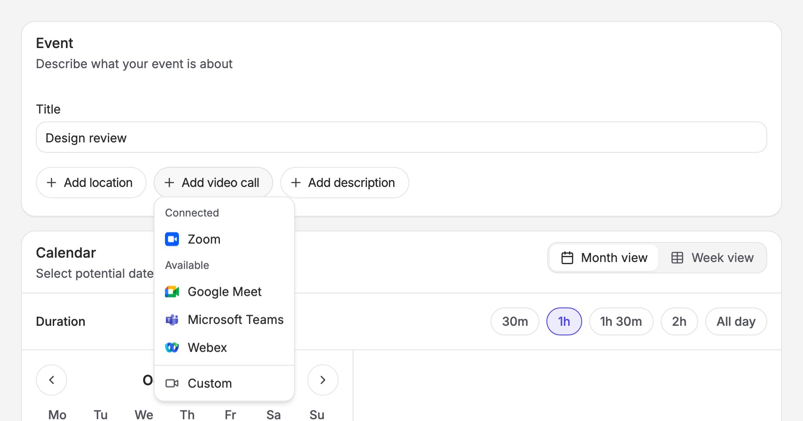This screenshot has width=803, height=421.
Task: Click the Custom video camera icon
Action: click(172, 383)
